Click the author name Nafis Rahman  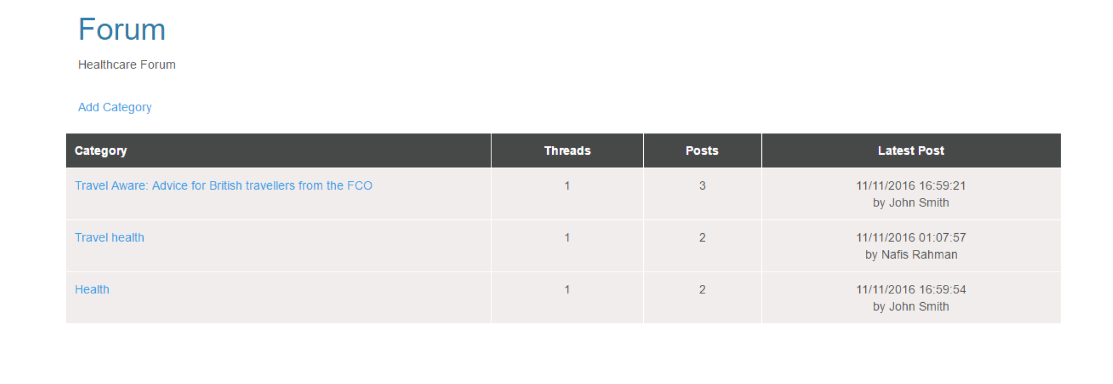919,255
